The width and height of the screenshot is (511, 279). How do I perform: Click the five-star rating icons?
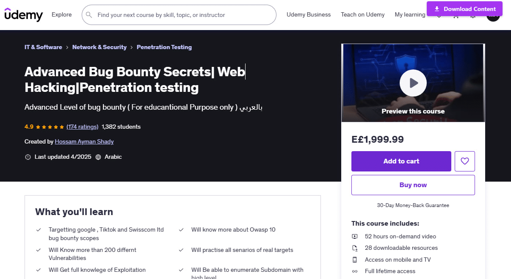tap(50, 127)
